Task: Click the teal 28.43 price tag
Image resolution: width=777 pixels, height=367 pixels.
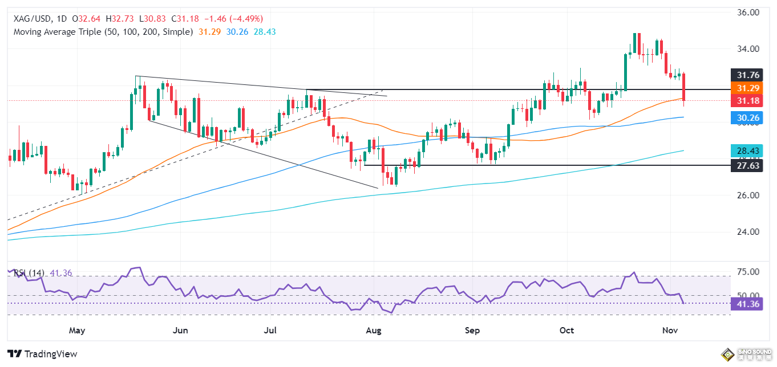Action: pos(747,151)
